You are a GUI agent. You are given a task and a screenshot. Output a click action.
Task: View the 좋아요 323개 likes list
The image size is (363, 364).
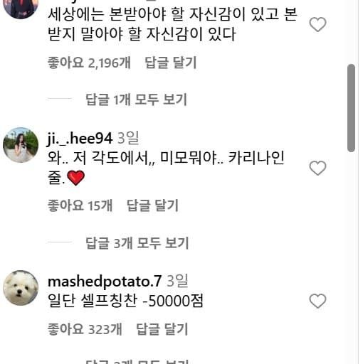click(85, 329)
